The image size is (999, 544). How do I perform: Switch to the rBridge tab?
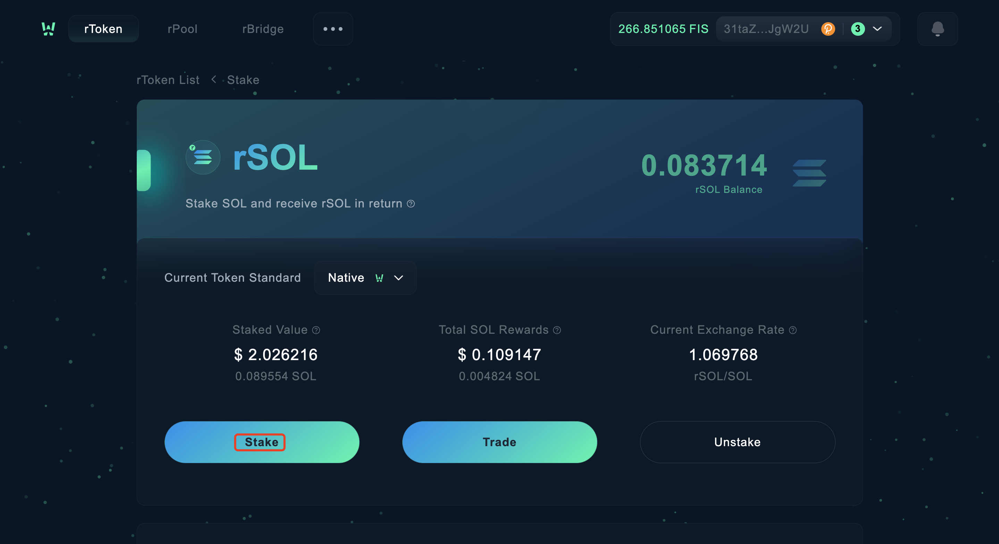tap(263, 29)
